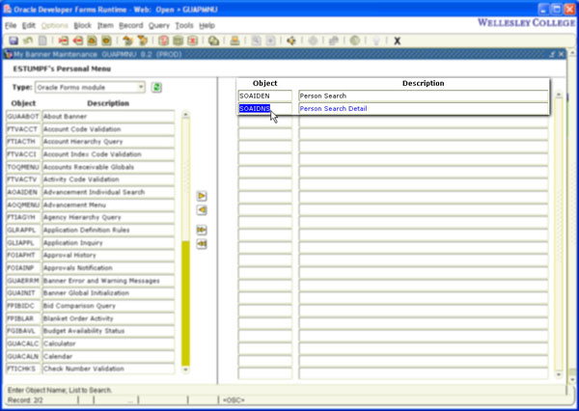Select Account Index Code Validation row

coord(90,154)
